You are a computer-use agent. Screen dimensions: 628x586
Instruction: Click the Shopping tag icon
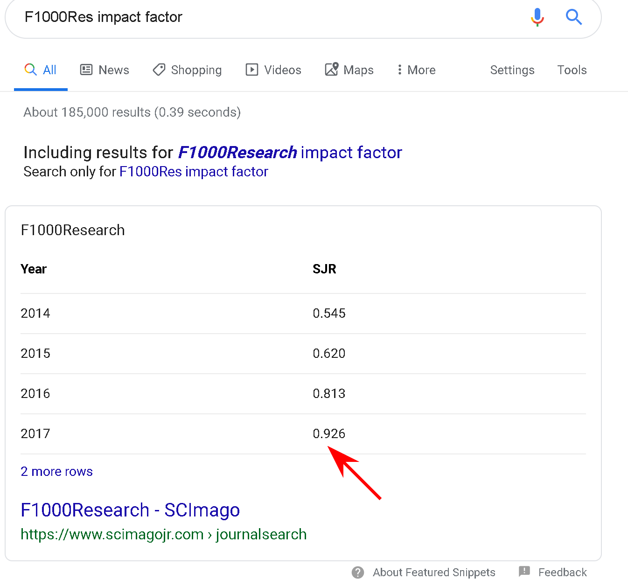tap(159, 70)
